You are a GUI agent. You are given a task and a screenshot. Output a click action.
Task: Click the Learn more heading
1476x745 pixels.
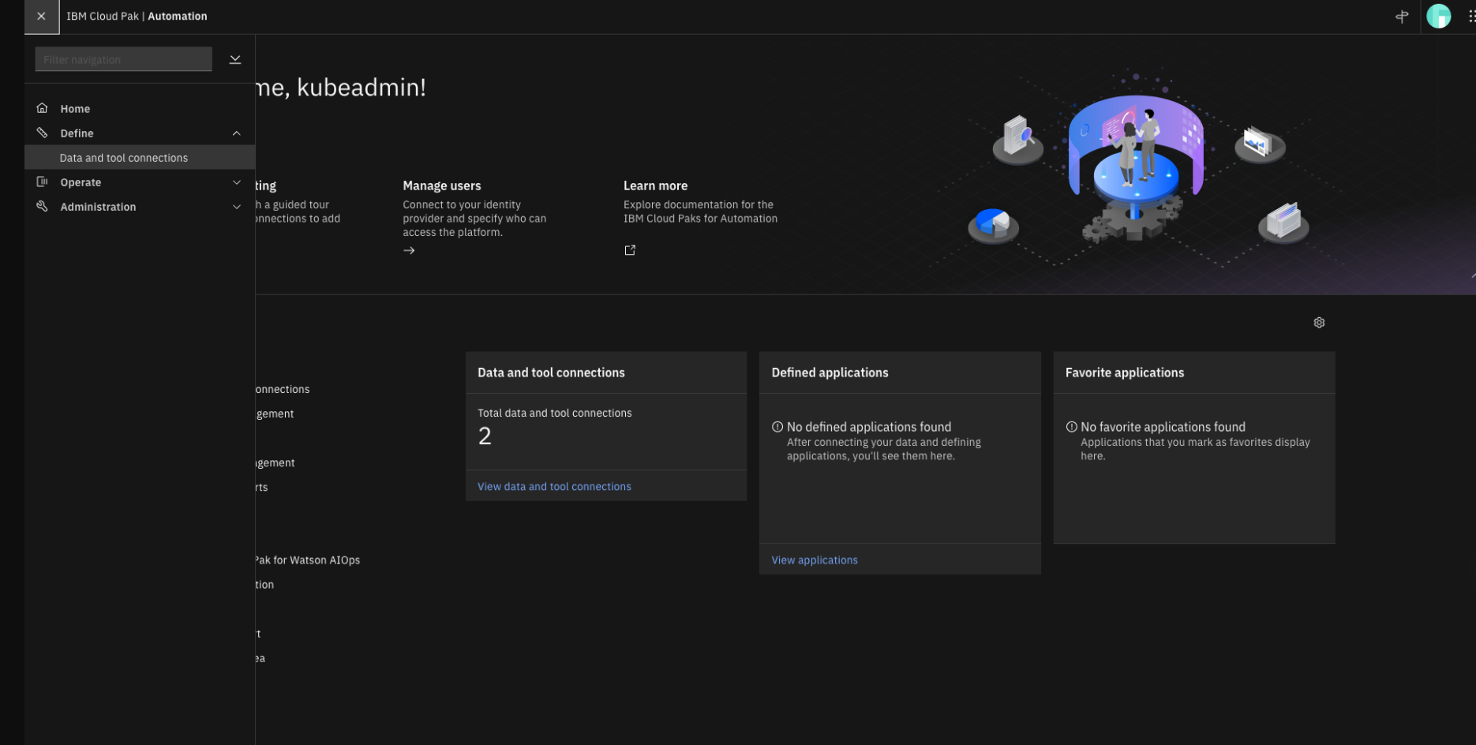[655, 185]
